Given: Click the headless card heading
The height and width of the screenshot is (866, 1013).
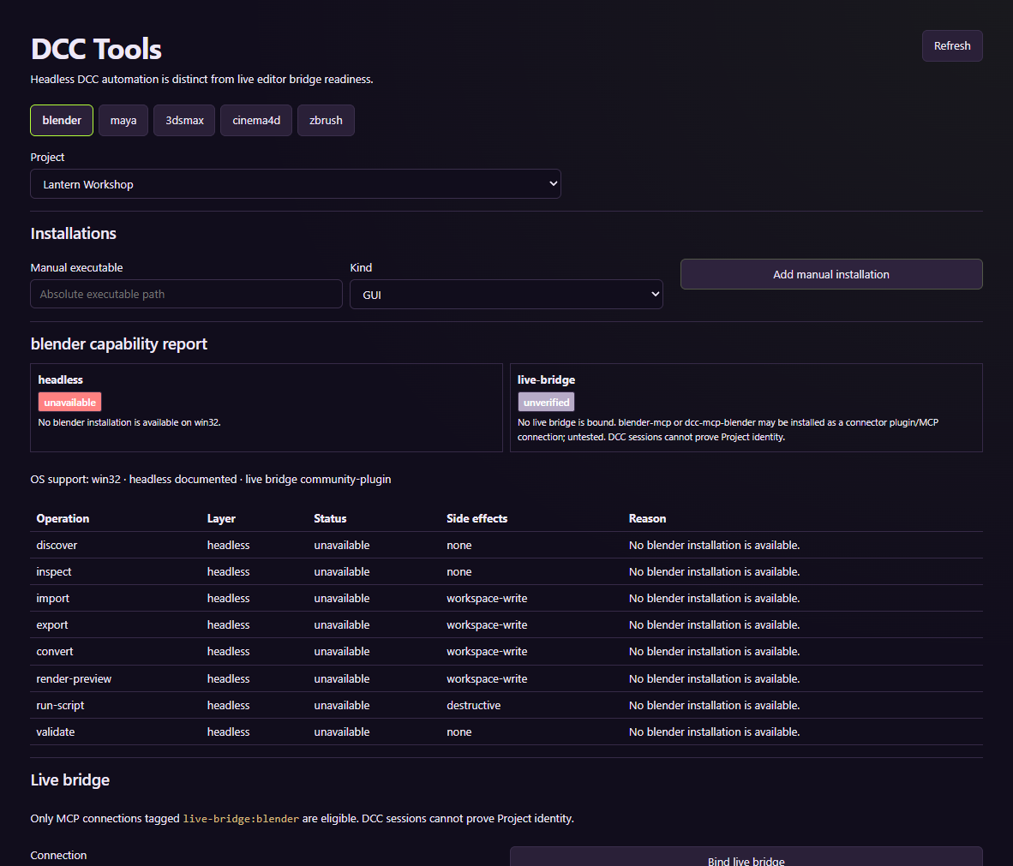Looking at the screenshot, I should (x=60, y=379).
